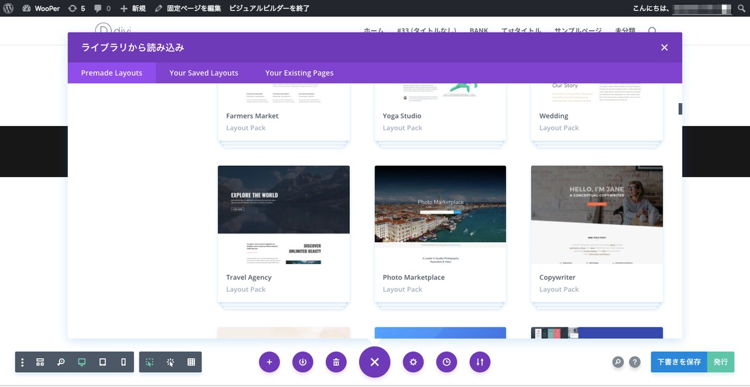
Task: Click the purple plus load-from-library button
Action: pos(269,362)
